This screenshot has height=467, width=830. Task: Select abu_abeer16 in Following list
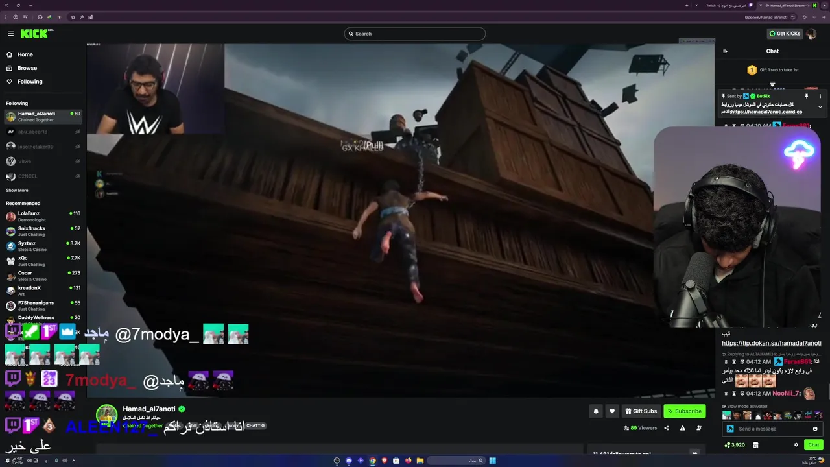(43, 132)
